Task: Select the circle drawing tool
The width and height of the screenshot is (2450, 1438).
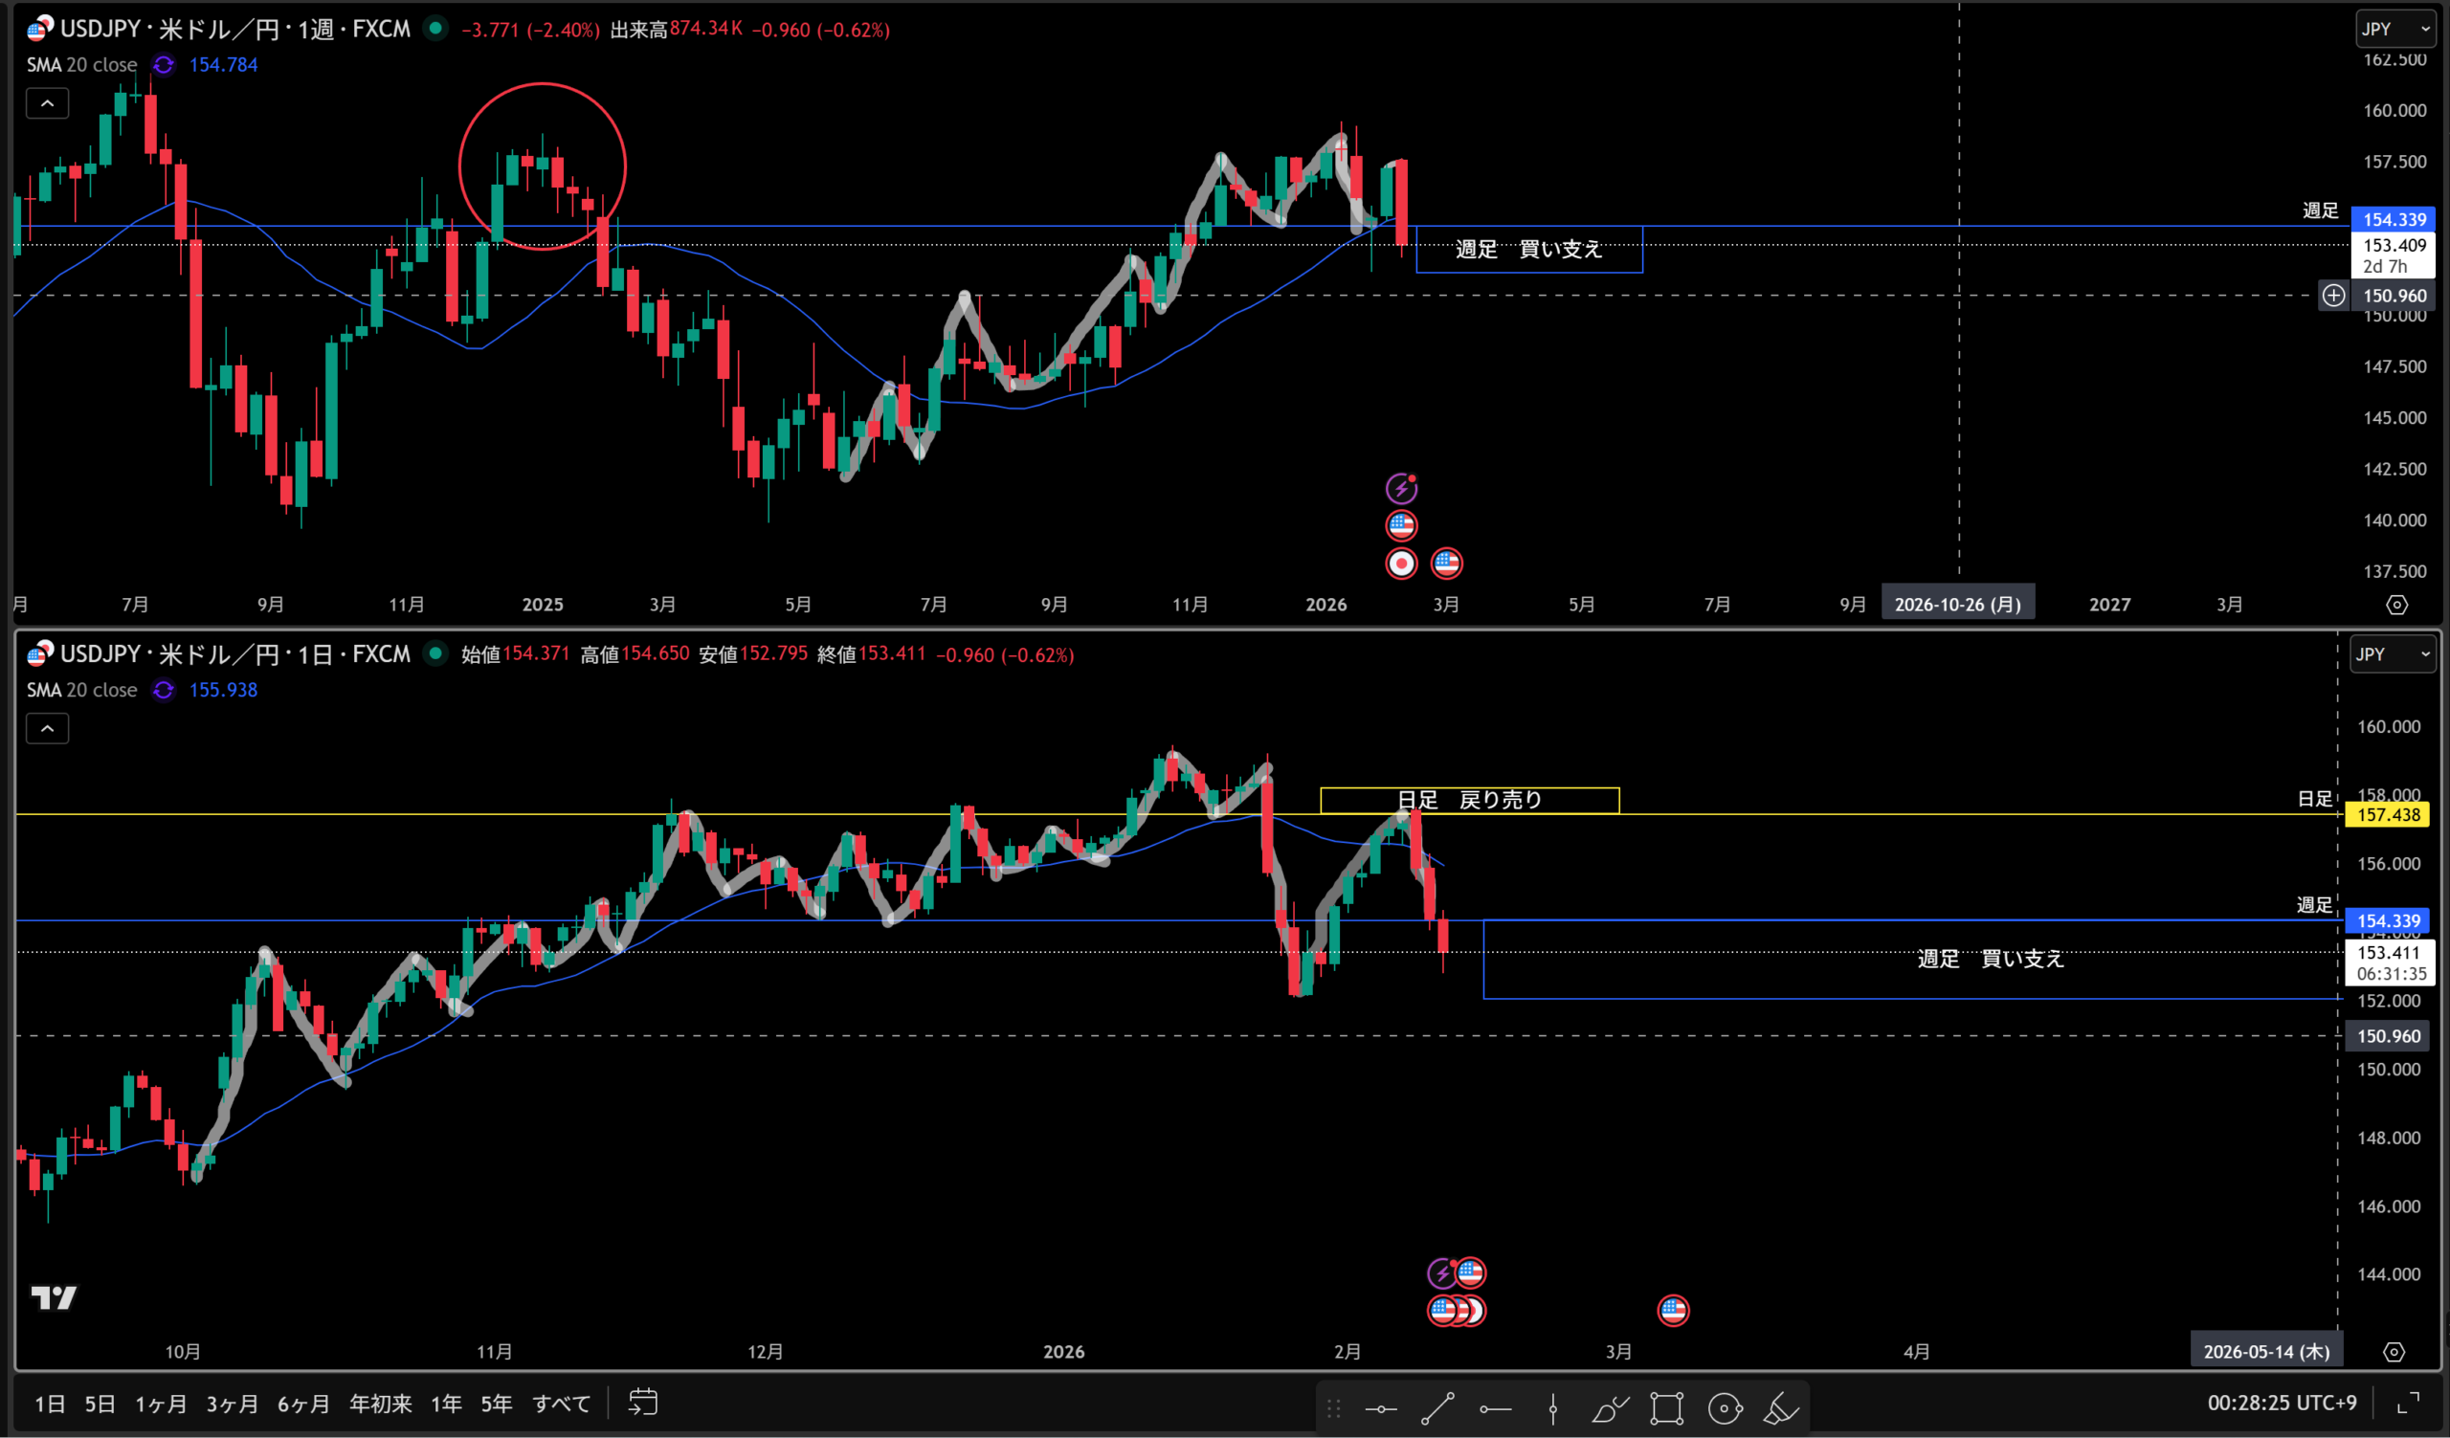Action: [1724, 1408]
